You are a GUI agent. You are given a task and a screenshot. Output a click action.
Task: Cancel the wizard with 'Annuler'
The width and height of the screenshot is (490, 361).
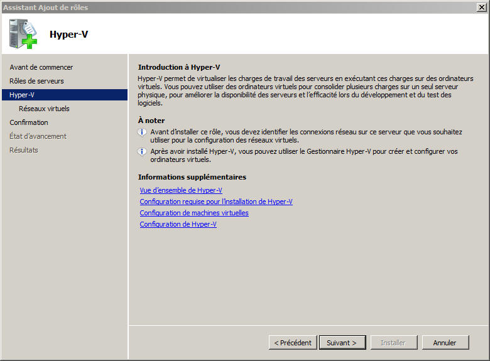point(445,343)
